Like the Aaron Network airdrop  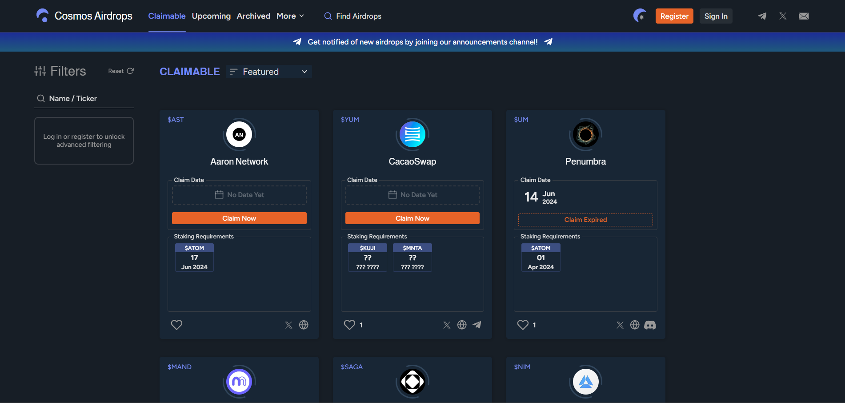coord(176,325)
